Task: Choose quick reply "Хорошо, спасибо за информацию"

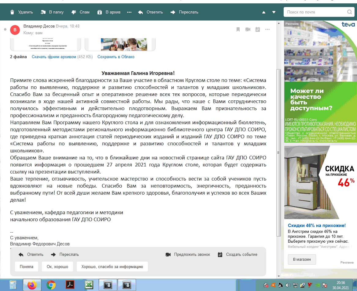Action: 112,267
